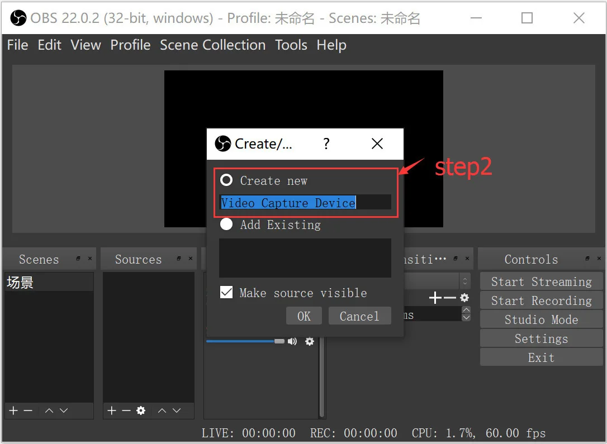Click the Start Recording button
Viewport: 607px width, 444px height.
(541, 300)
